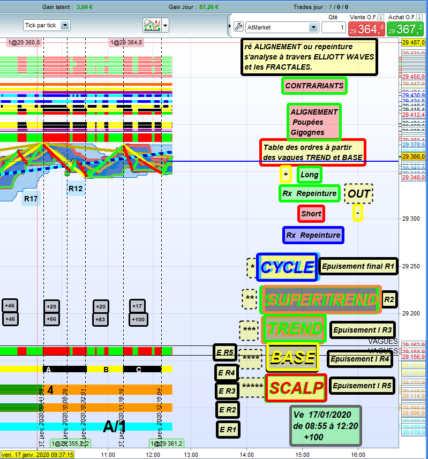Open info icon beside Achat O.F.
428x459 pixels.
419,17
